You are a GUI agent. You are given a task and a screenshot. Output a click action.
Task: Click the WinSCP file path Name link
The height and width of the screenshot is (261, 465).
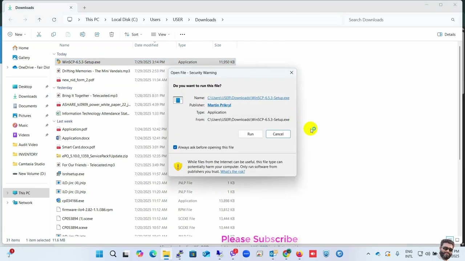point(248,98)
